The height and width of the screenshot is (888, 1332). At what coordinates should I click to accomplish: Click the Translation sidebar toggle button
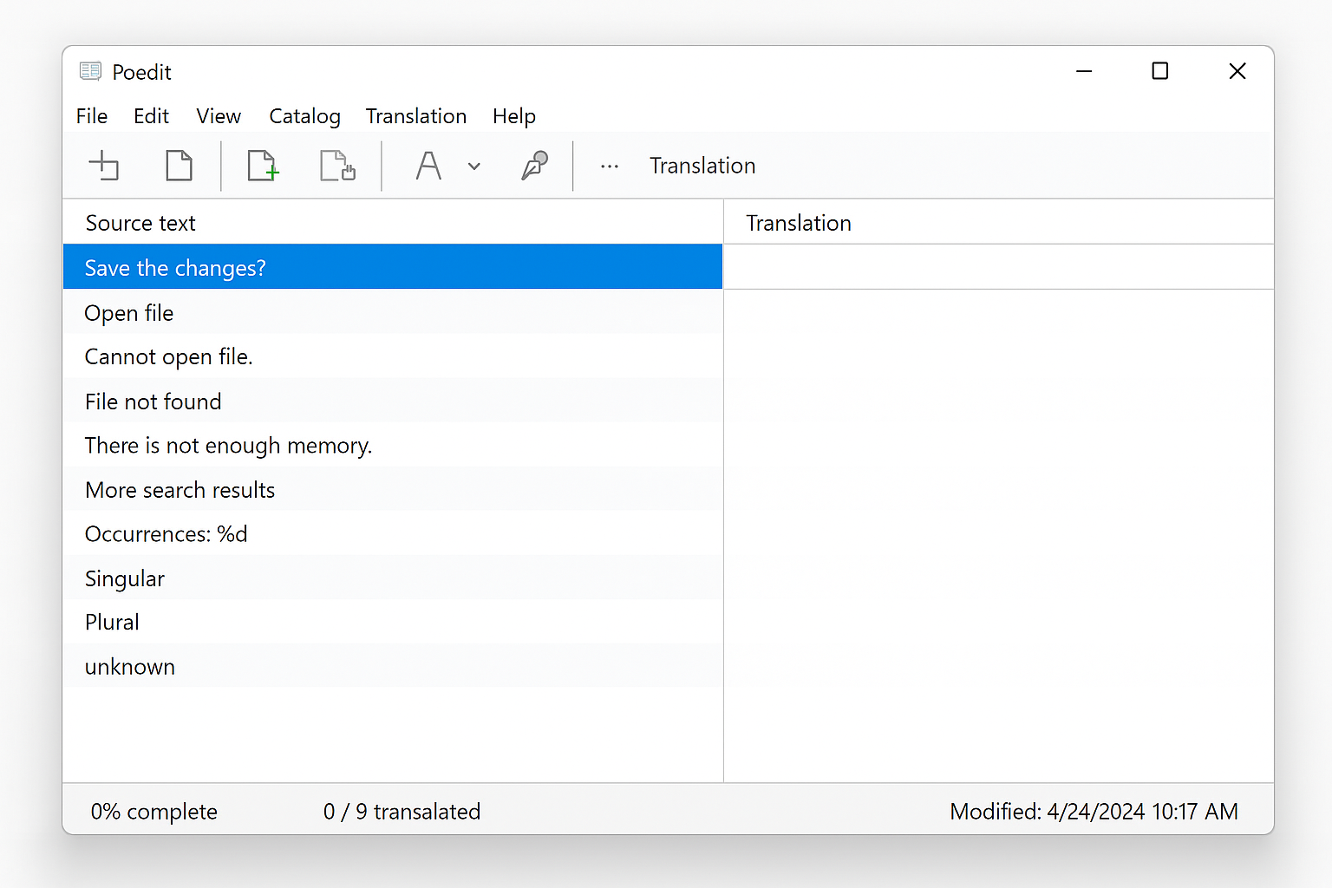[x=702, y=165]
